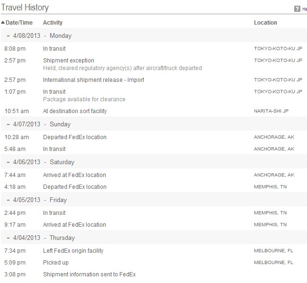Click the Date/Time sort arrow

coord(3,23)
